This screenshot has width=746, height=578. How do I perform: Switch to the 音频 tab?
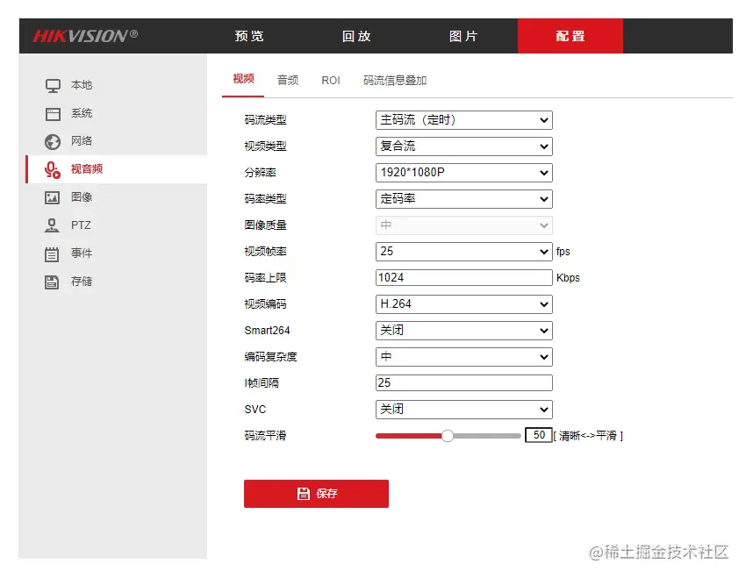click(288, 81)
